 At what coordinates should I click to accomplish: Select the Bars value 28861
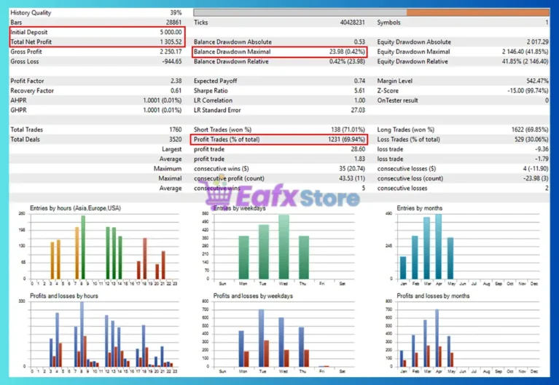click(173, 23)
